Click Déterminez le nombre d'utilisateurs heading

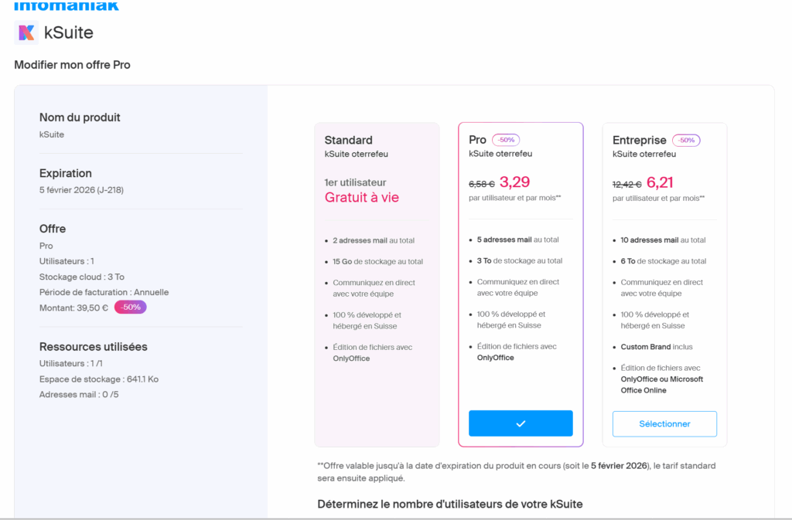[450, 505]
